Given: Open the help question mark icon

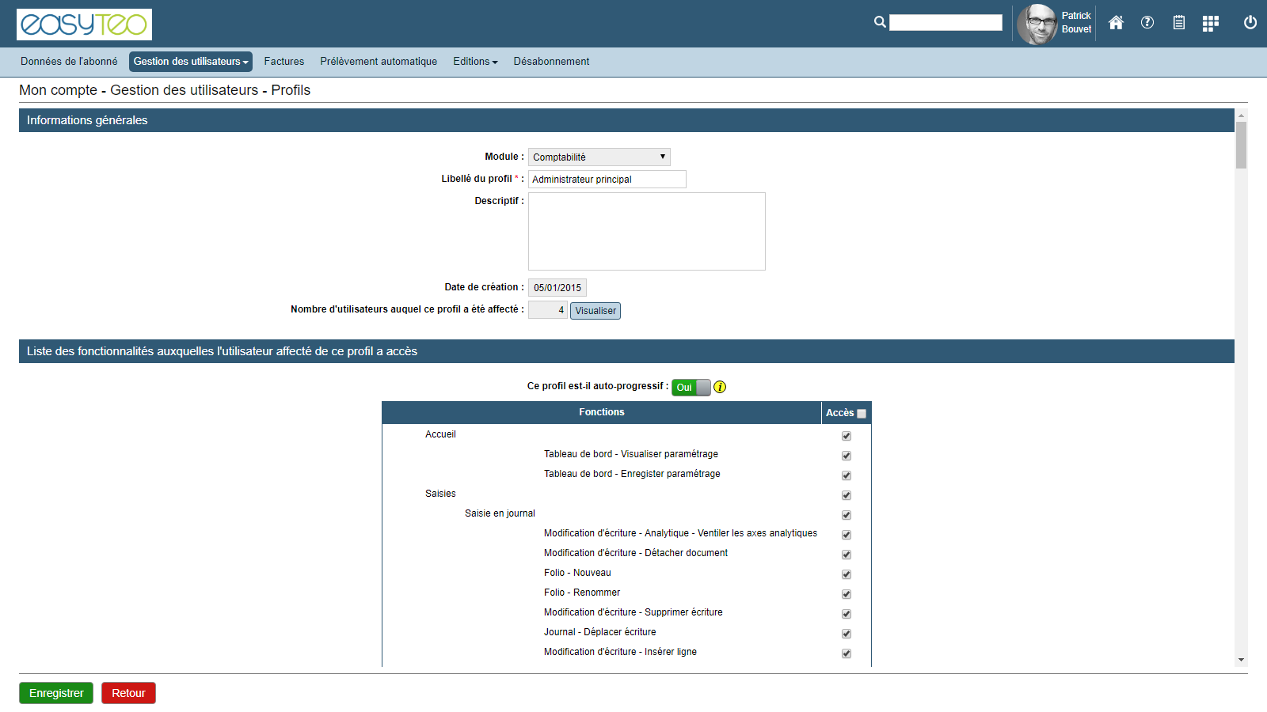Looking at the screenshot, I should coord(1147,22).
